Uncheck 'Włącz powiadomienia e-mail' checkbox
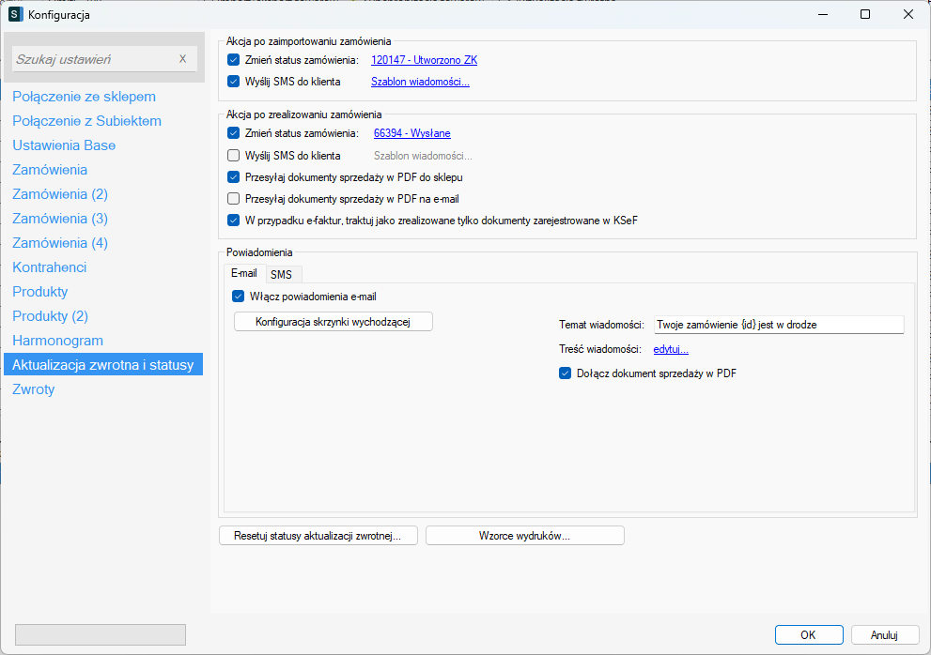Image resolution: width=931 pixels, height=655 pixels. pyautogui.click(x=238, y=297)
